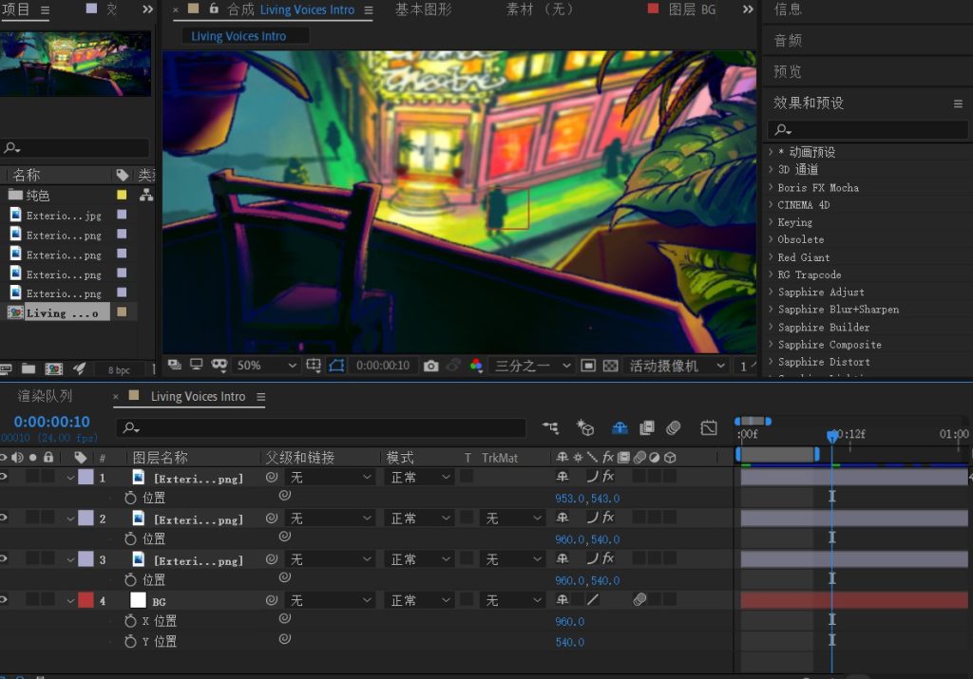Switch to the 基本图形 tab
Screen dimensions: 973x679
[424, 9]
